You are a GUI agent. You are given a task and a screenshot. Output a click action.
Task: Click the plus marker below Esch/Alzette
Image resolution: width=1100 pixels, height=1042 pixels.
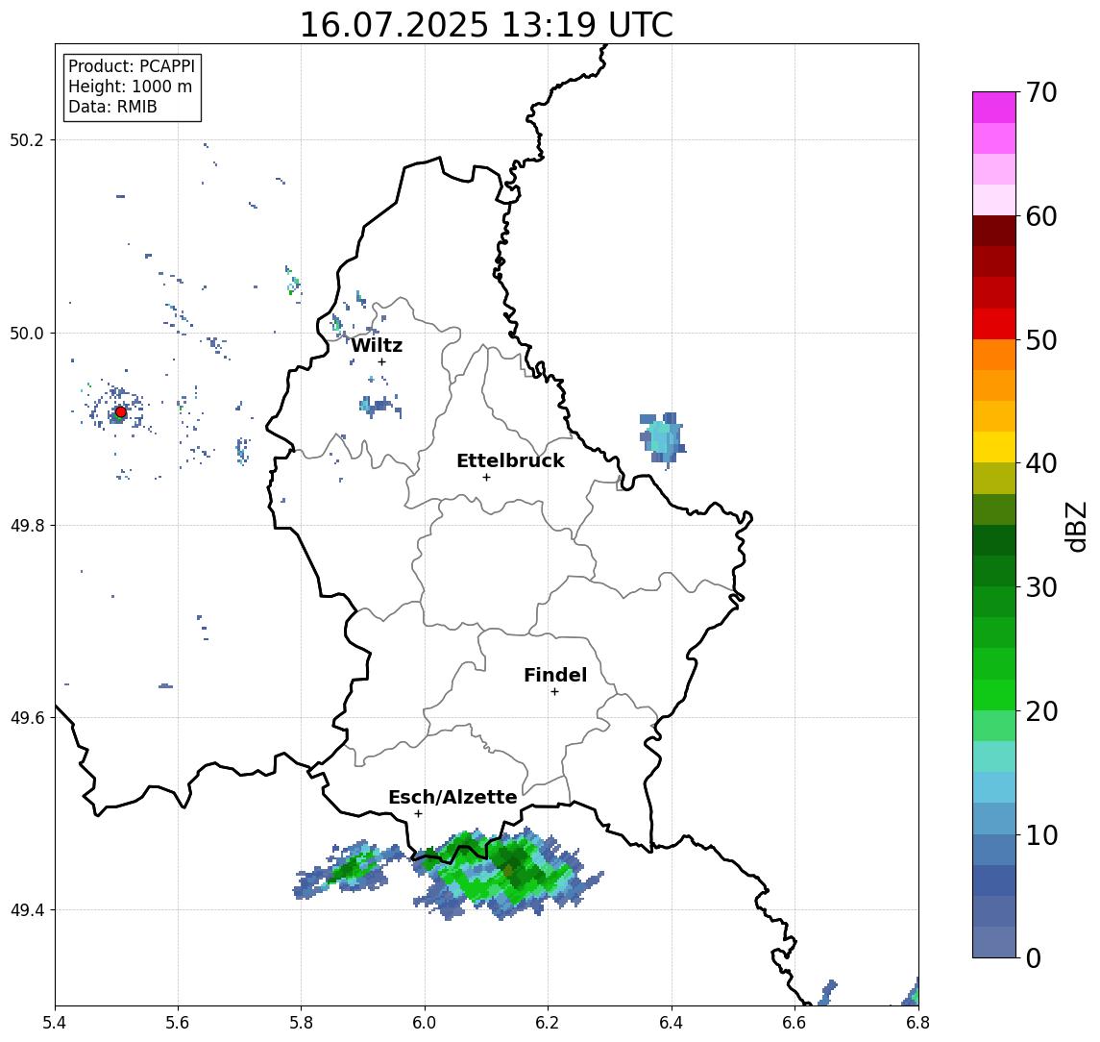click(418, 814)
